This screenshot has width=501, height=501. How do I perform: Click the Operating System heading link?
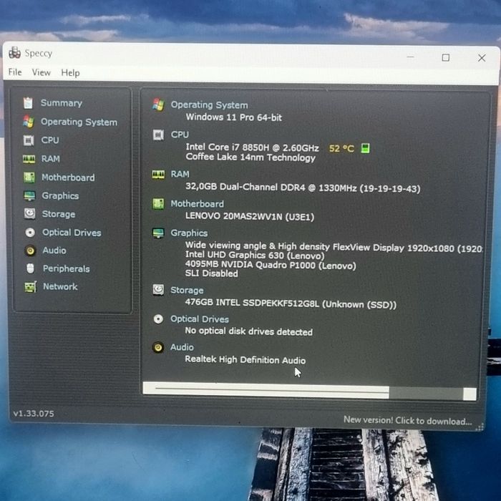(x=209, y=104)
